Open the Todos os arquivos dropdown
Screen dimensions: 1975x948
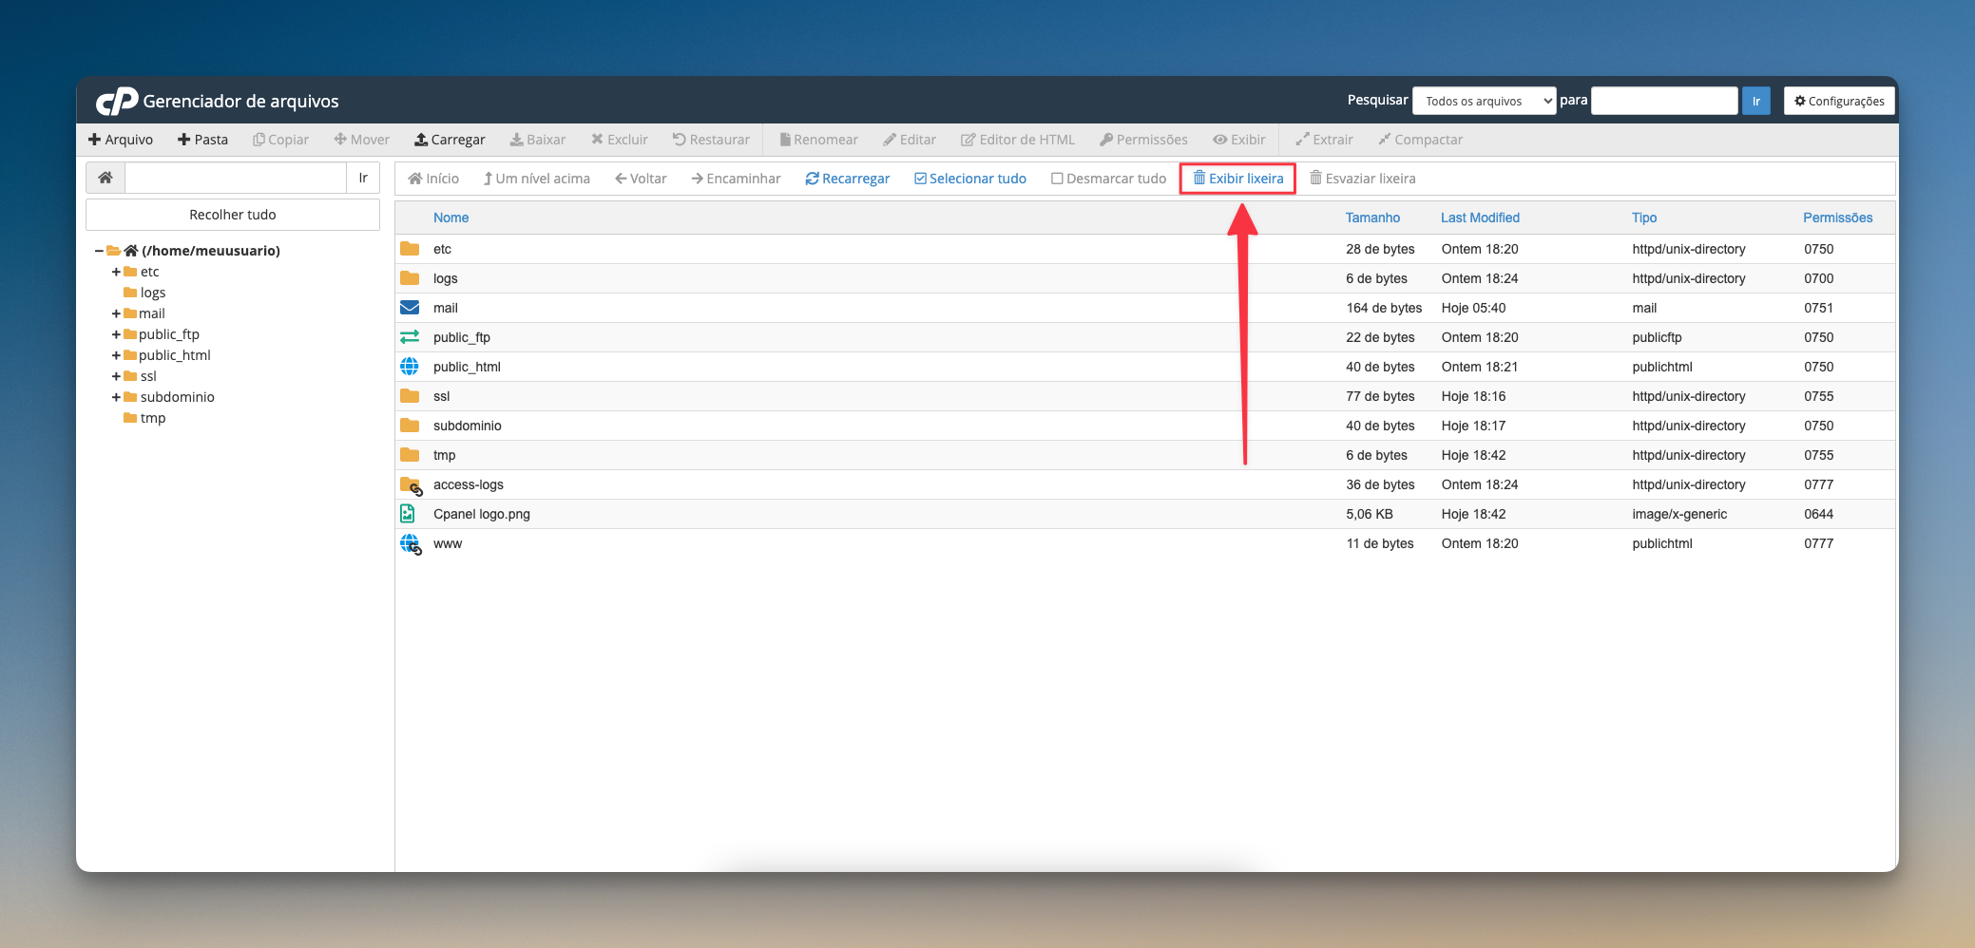(x=1484, y=101)
